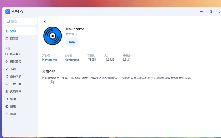Click the 全部 grid icon

point(7,31)
